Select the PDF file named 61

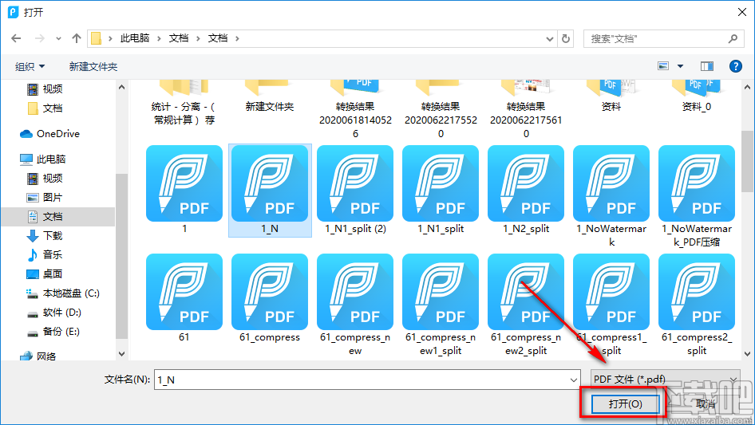pos(184,298)
